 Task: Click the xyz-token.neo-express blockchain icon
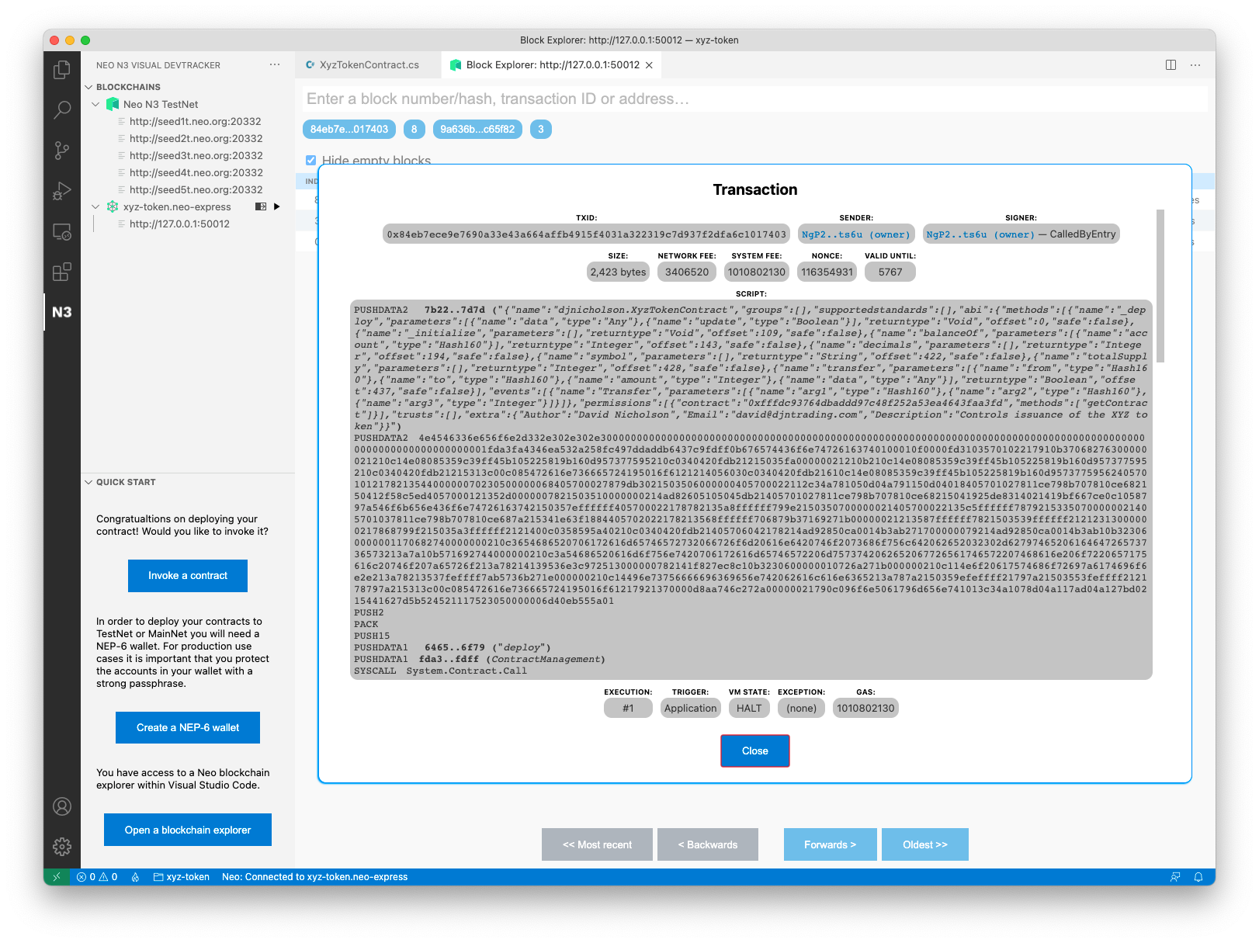click(x=113, y=206)
